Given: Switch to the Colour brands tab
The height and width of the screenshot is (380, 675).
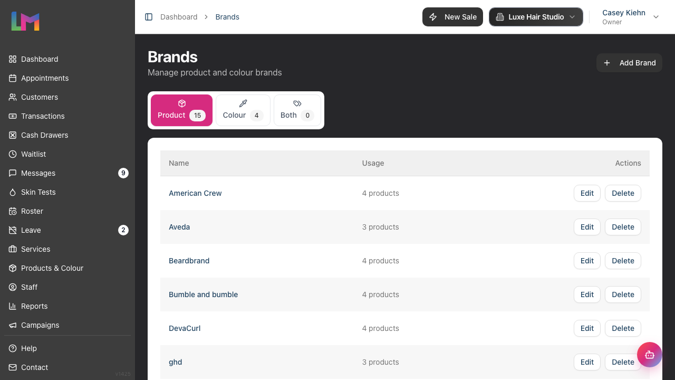Looking at the screenshot, I should pos(243,110).
